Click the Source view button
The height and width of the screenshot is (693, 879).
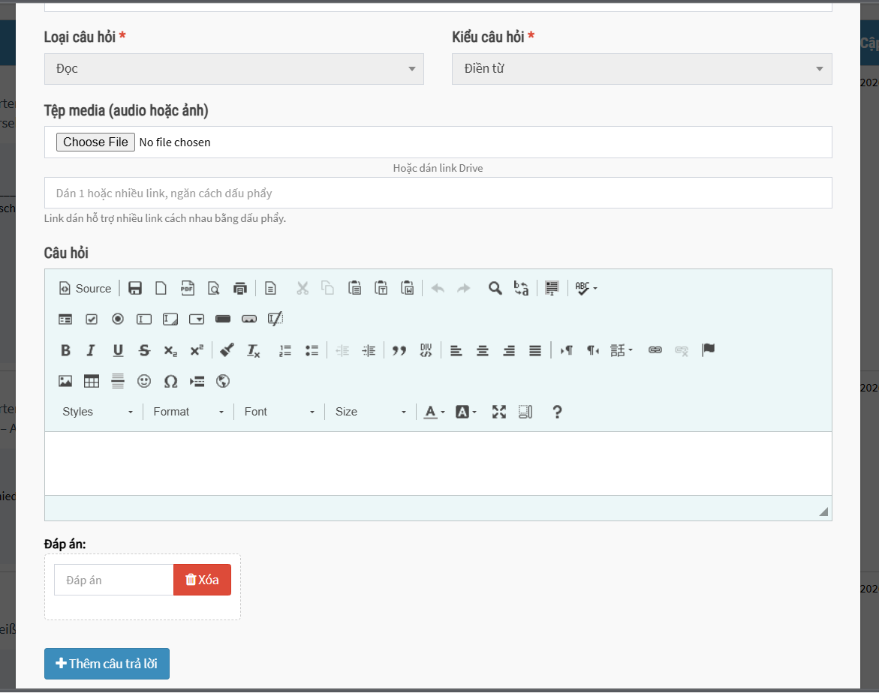click(85, 289)
